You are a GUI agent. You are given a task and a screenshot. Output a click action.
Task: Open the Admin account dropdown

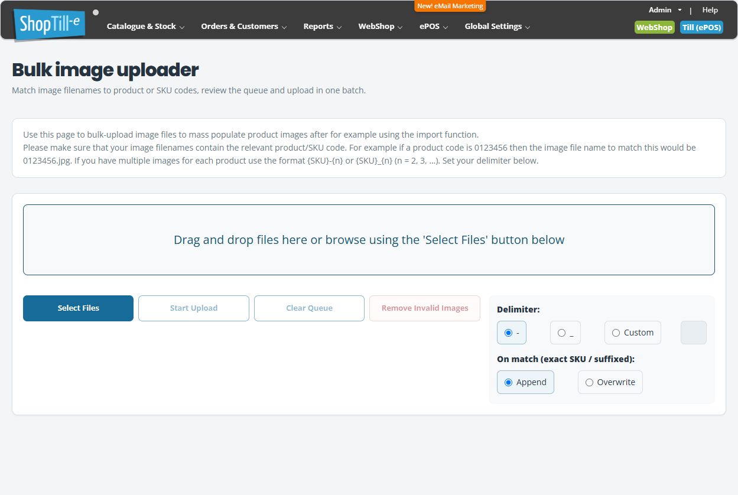(x=665, y=10)
